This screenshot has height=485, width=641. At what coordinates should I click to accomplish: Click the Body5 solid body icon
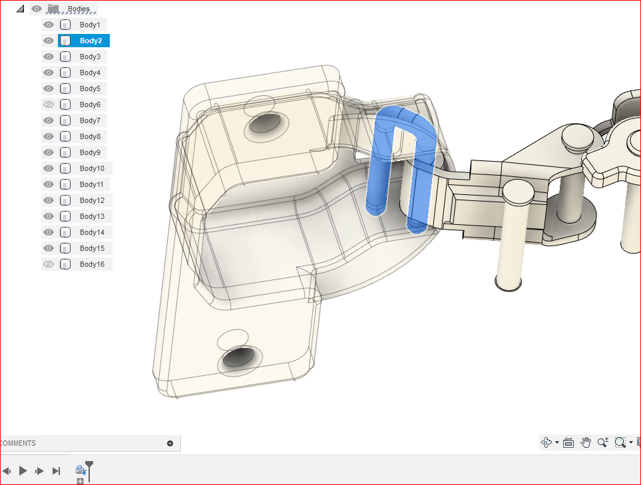click(x=65, y=88)
